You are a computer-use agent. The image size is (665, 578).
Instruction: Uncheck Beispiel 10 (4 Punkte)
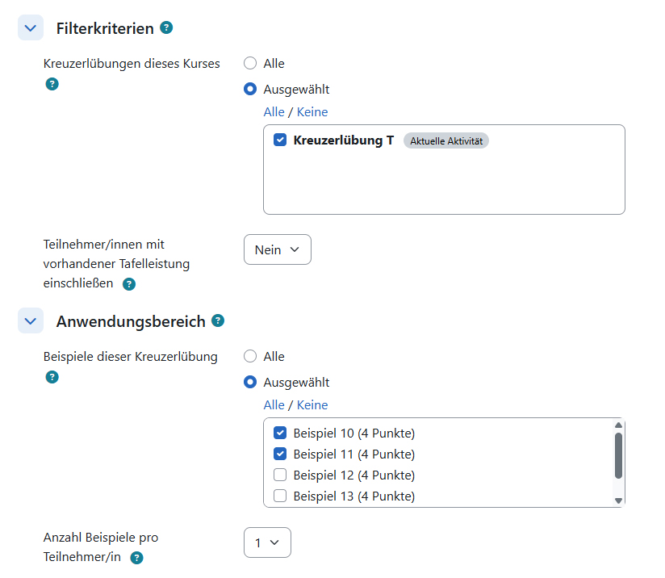point(280,433)
